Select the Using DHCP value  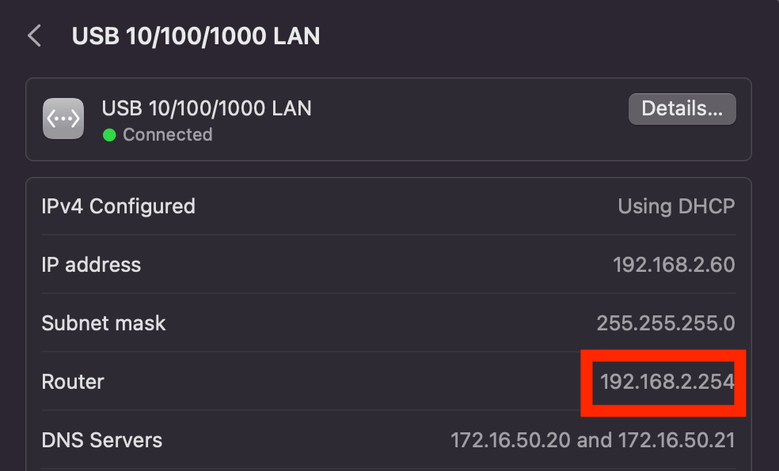pyautogui.click(x=676, y=206)
